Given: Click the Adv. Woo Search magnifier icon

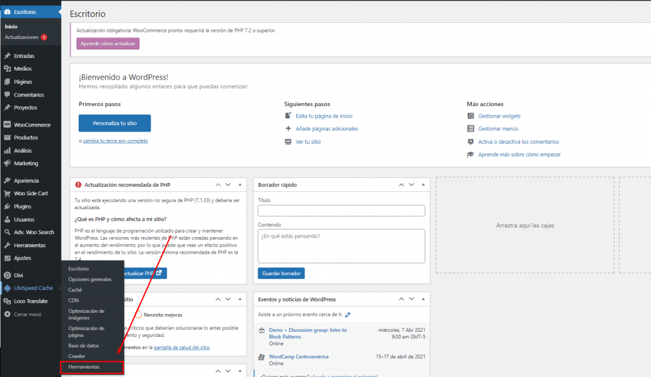Looking at the screenshot, I should coord(8,232).
